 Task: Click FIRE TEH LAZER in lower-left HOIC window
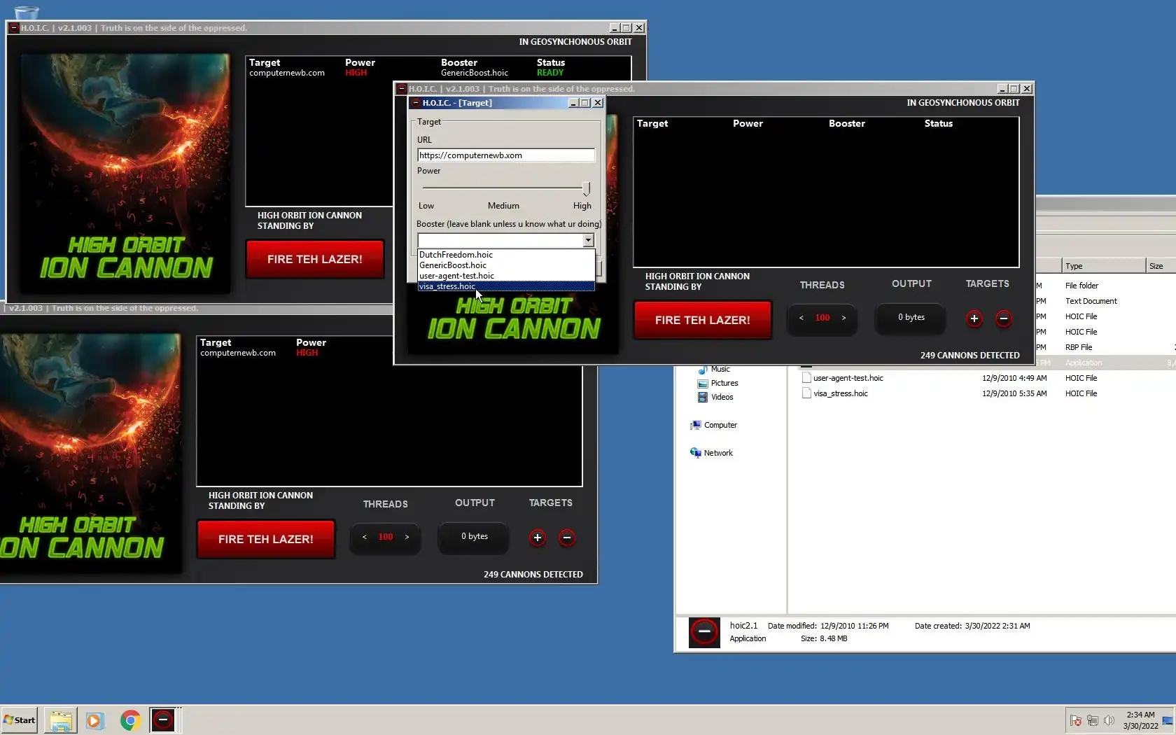266,539
